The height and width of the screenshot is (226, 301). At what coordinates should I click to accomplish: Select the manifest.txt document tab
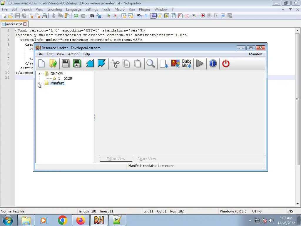[x=14, y=24]
